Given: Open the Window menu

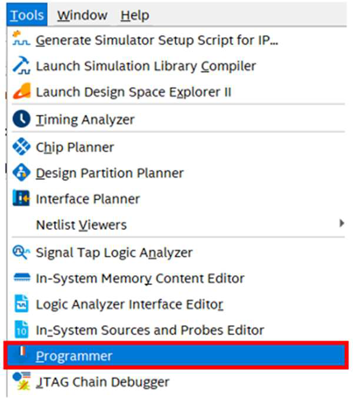Looking at the screenshot, I should (x=82, y=15).
